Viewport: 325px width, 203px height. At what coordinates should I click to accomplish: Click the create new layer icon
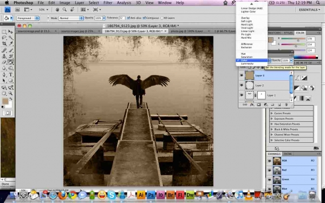coord(279,105)
